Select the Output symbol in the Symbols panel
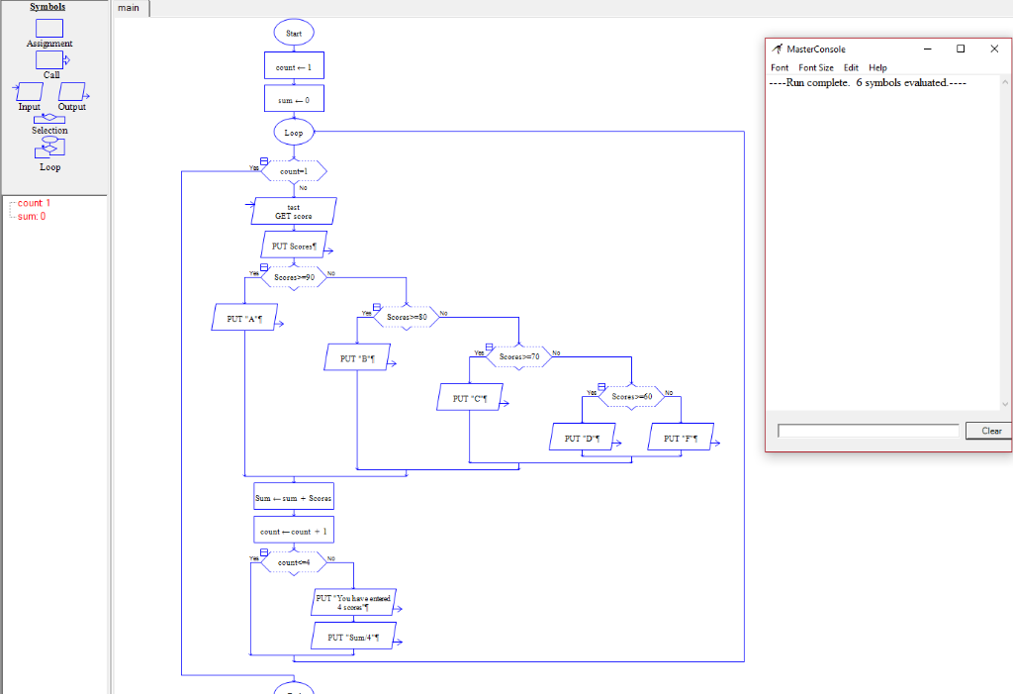The image size is (1013, 694). 71,91
